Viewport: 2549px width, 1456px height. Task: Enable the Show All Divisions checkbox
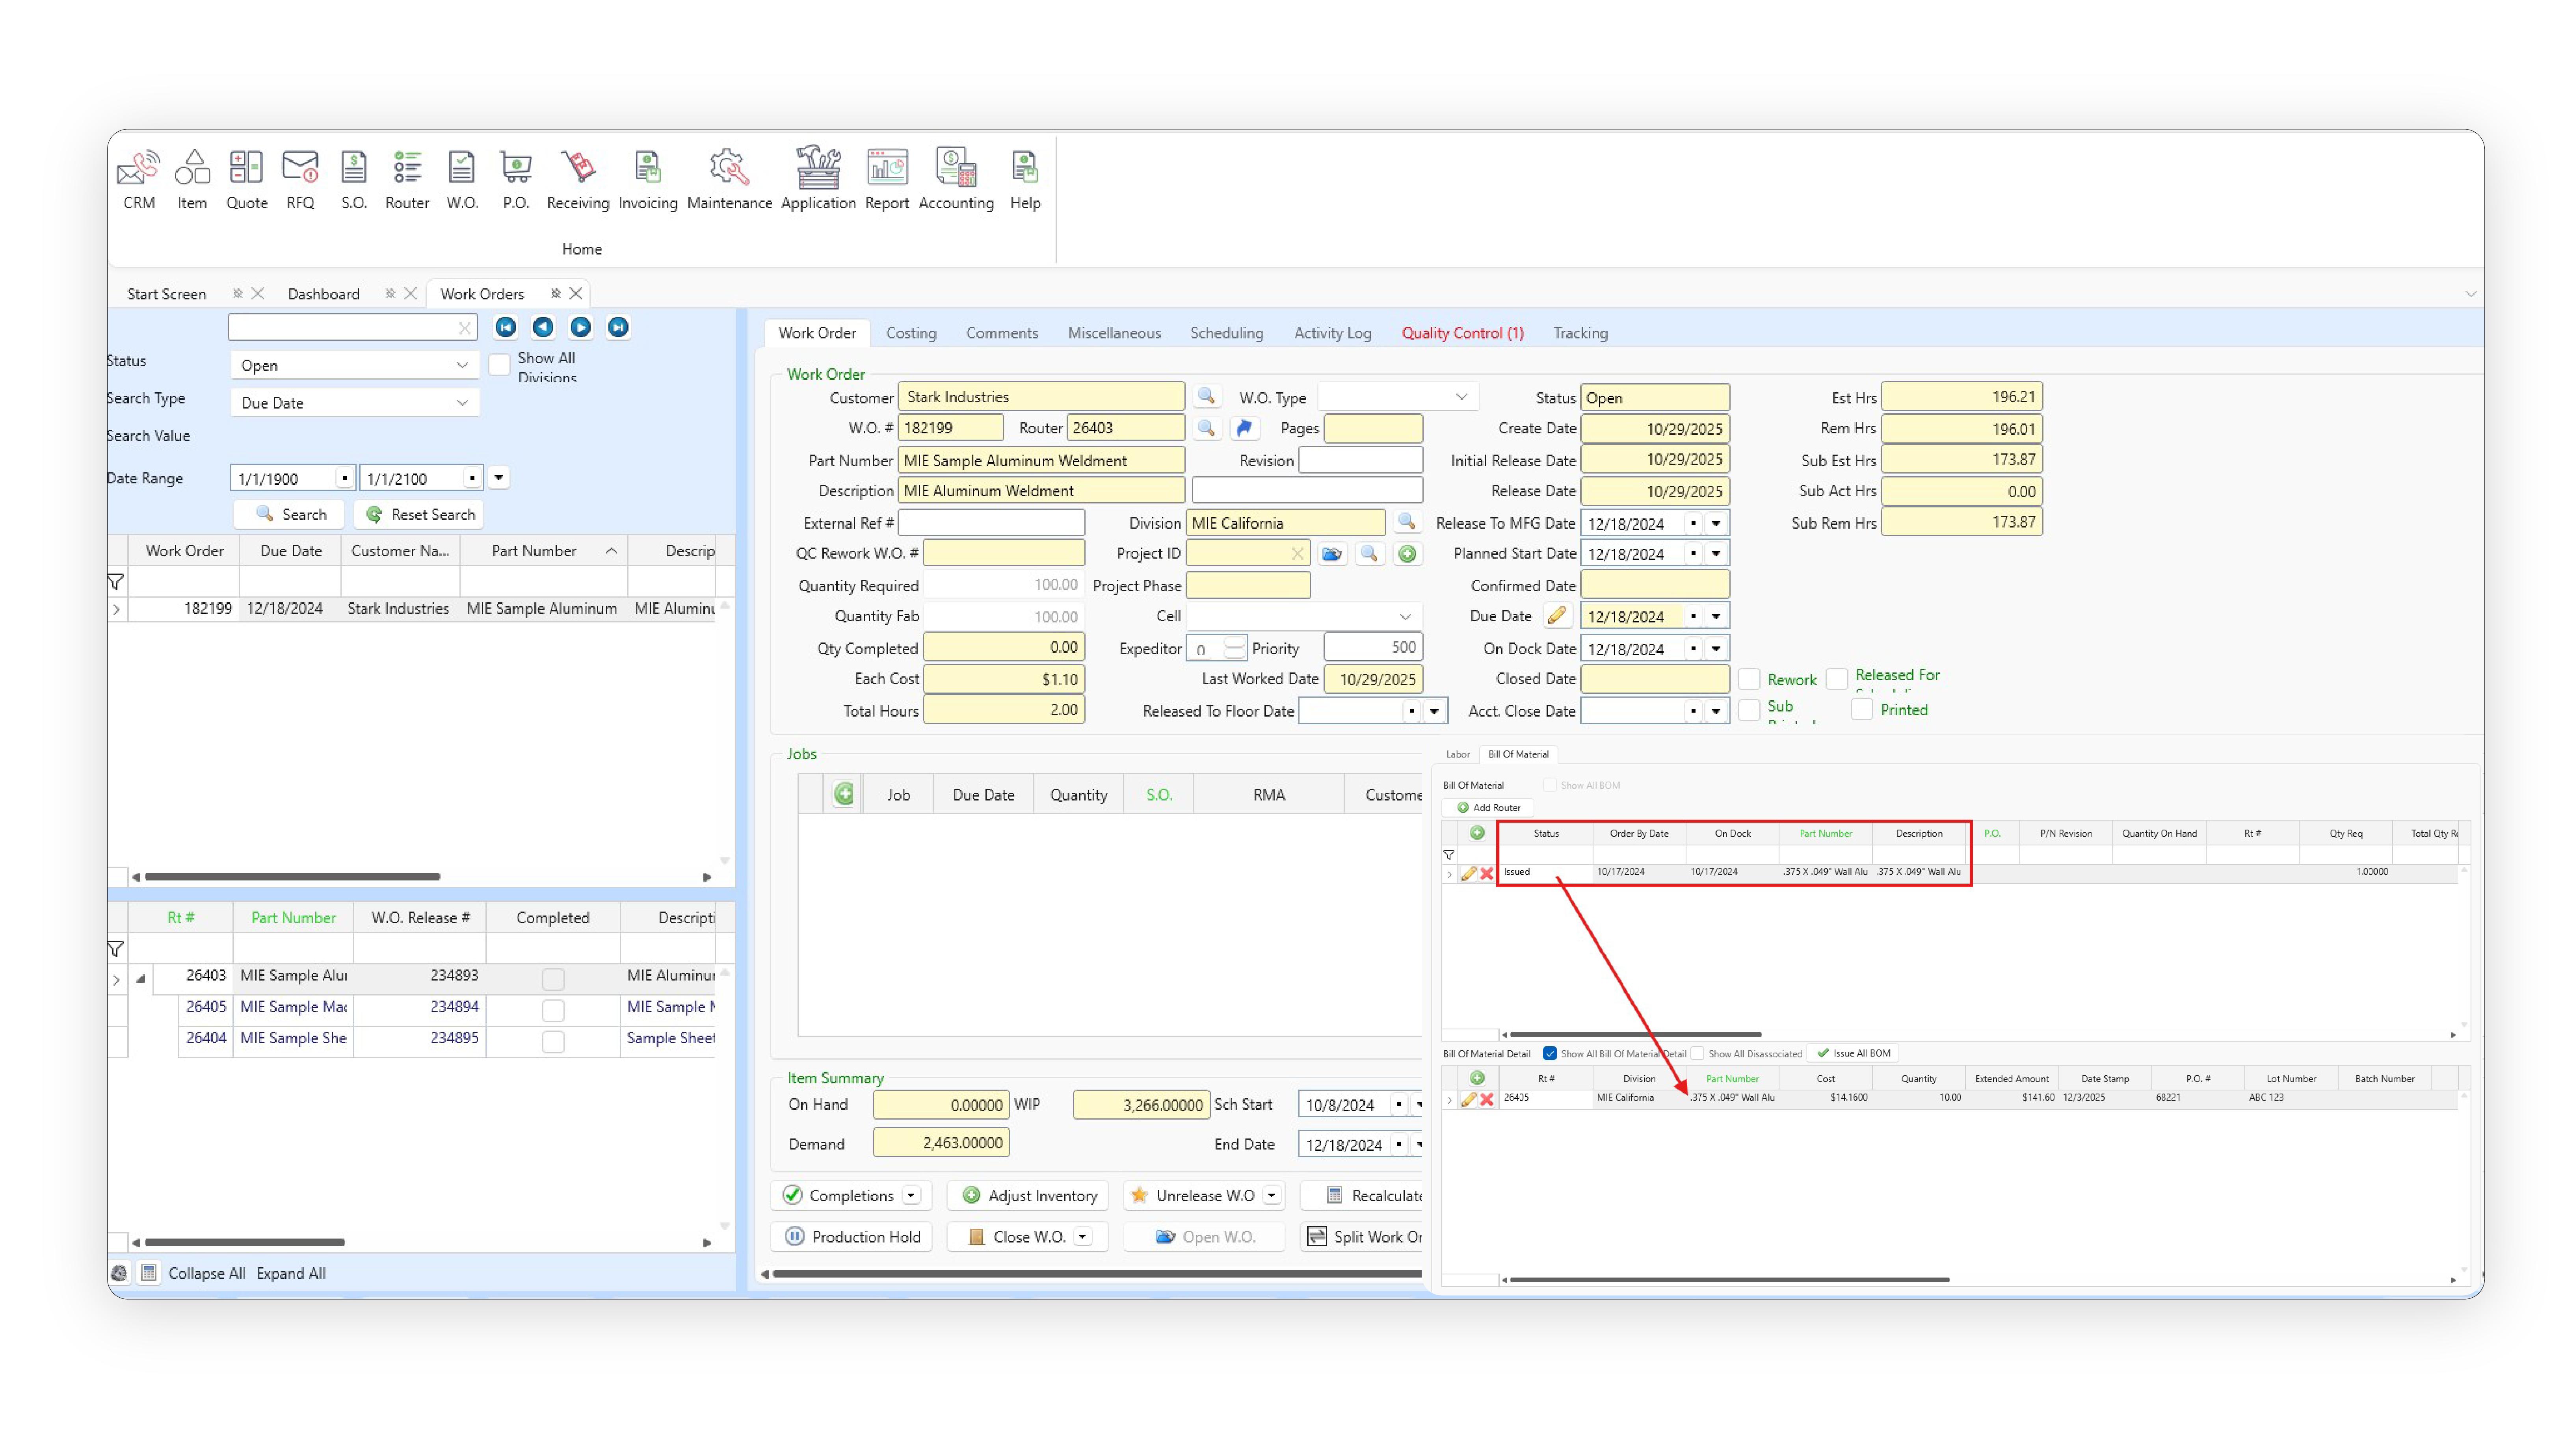[x=499, y=364]
